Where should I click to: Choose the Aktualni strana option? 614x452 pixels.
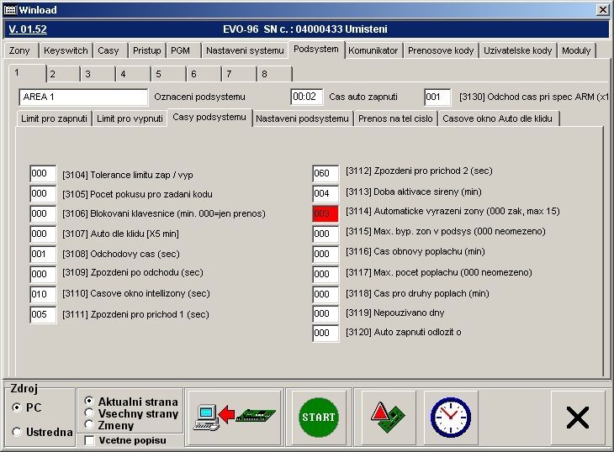click(89, 402)
